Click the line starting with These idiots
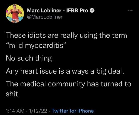Image resolution: width=139 pixels, height=115 pixels. click(x=66, y=36)
